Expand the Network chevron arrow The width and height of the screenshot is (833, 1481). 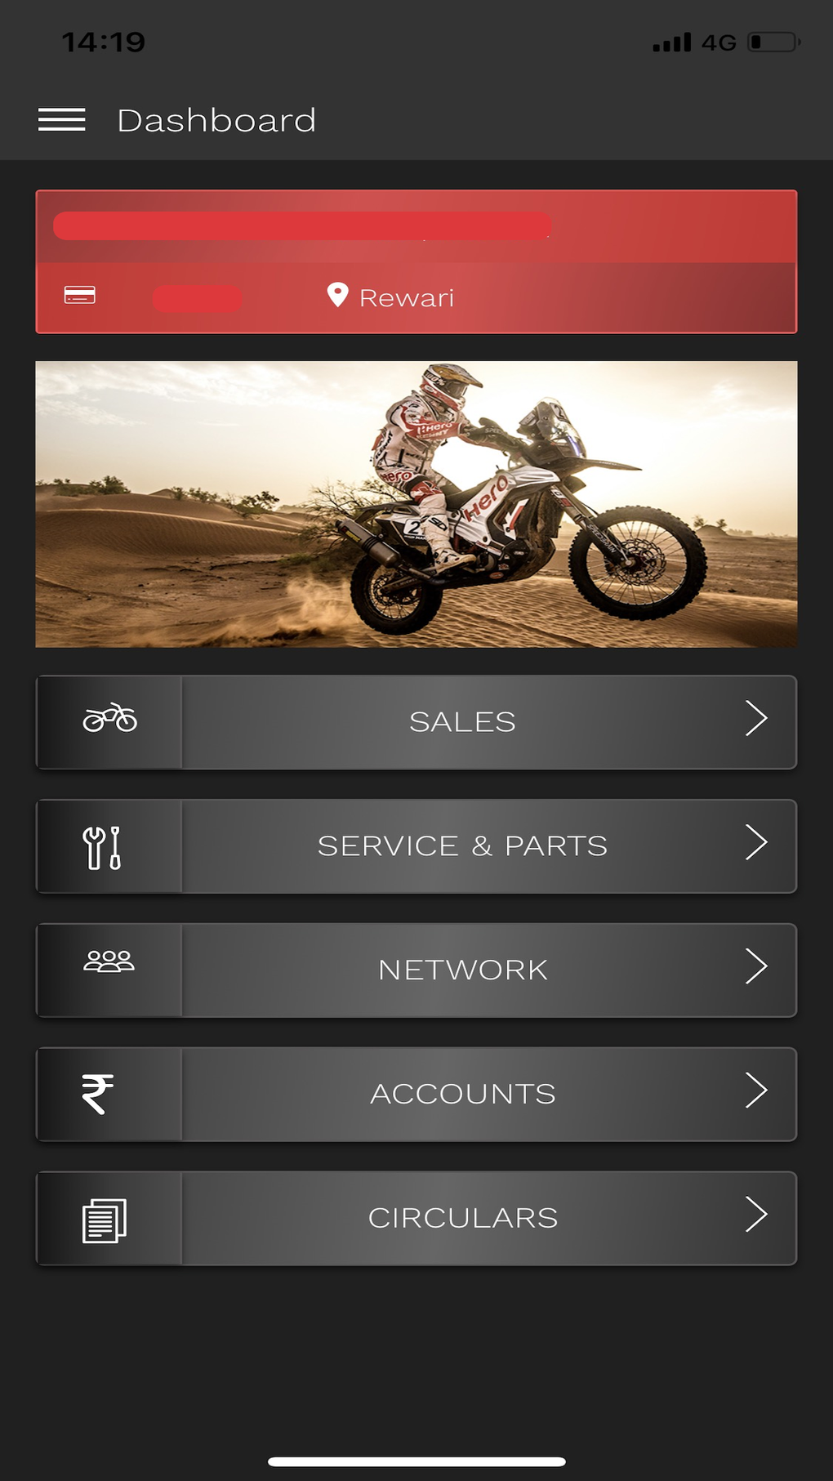coord(756,967)
